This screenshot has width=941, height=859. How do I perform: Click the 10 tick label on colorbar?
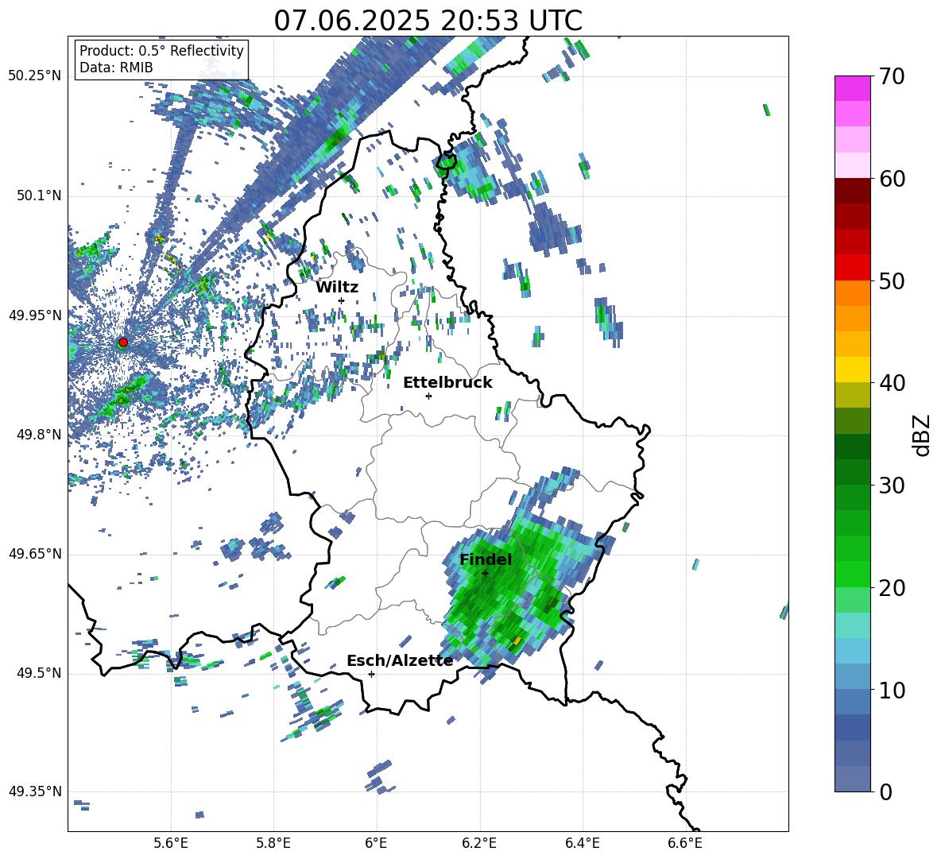(892, 690)
